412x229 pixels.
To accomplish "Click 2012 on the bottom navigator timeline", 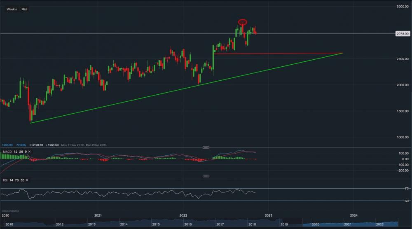I will tap(60, 224).
